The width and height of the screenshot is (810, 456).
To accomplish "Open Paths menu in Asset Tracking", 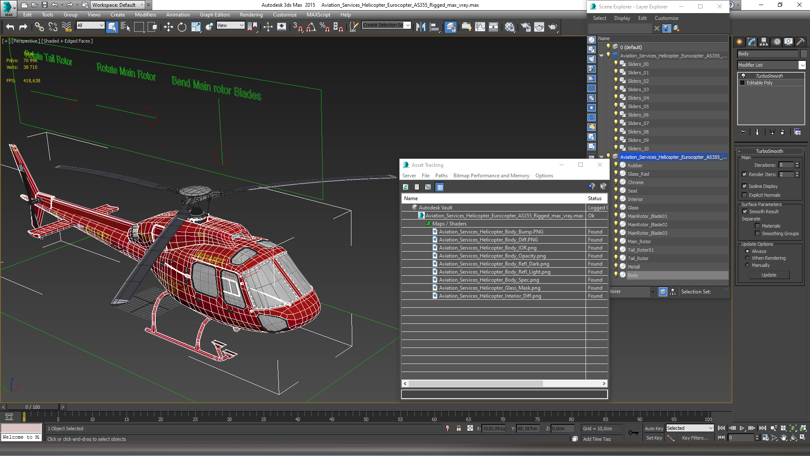I will point(441,176).
